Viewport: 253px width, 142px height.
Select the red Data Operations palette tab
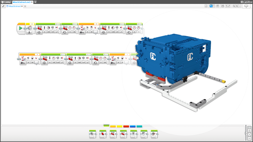pyautogui.click(x=126, y=126)
